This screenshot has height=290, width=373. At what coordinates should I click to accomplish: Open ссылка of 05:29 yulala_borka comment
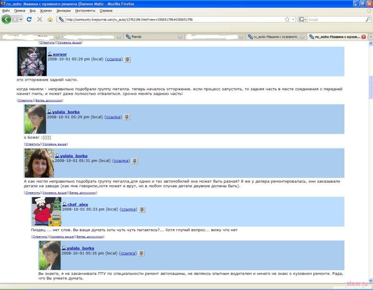[113, 117]
